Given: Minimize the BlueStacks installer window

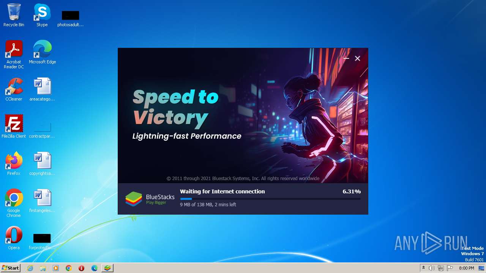Looking at the screenshot, I should [x=346, y=58].
